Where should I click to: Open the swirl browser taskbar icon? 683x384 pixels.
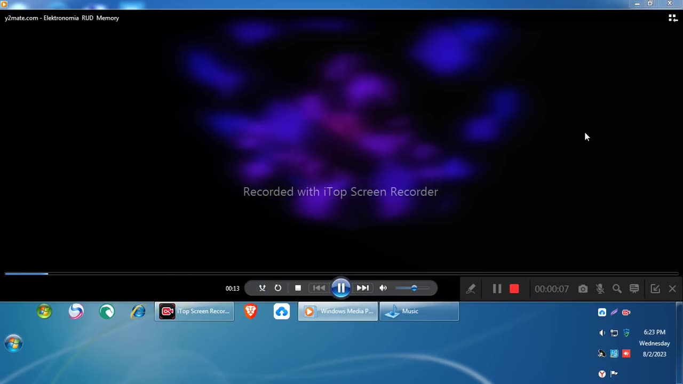(76, 311)
